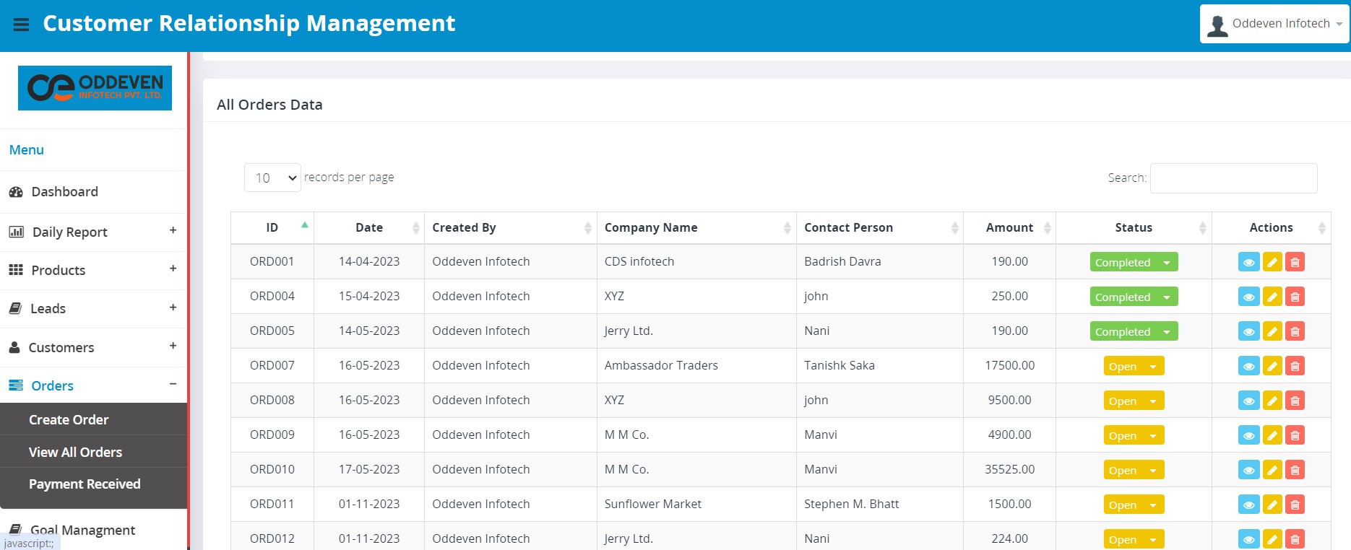Click in the Search input field
Viewport: 1351px width, 550px height.
(1233, 178)
